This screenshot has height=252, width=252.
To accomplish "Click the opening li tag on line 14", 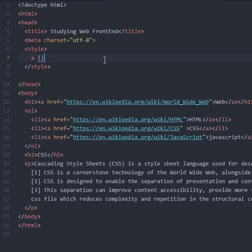I will pyautogui.click(x=37, y=120).
